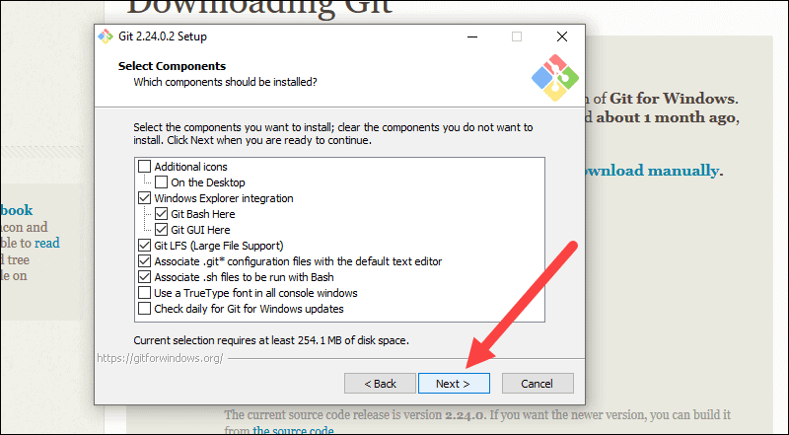Viewport: 789px width, 435px height.
Task: Enable the Additional icons checkbox
Action: [144, 167]
